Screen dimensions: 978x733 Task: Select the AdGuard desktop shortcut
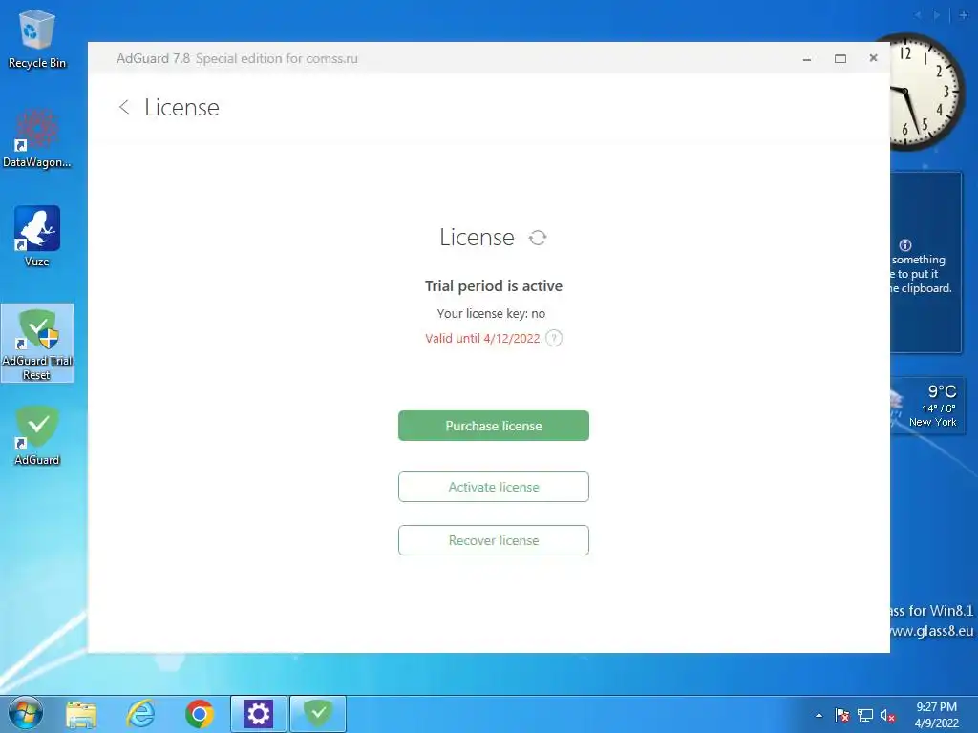coord(37,435)
